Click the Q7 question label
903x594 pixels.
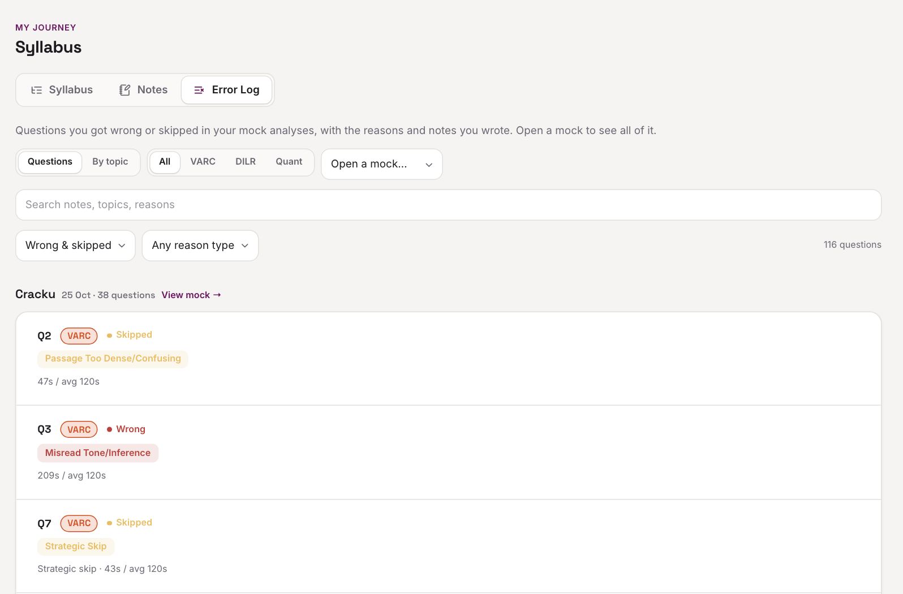(x=44, y=523)
